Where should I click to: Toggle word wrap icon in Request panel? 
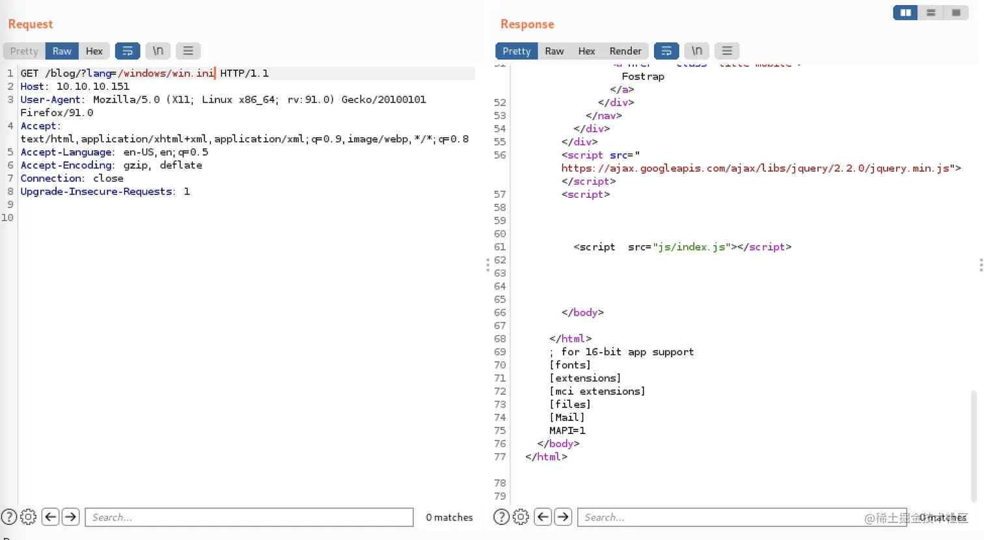click(x=128, y=51)
